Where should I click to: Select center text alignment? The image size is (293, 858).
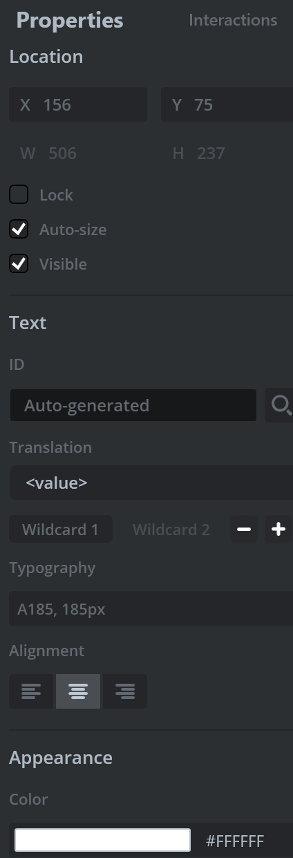pos(78,691)
